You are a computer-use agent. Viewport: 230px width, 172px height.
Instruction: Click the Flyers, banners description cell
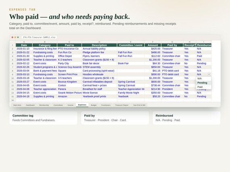[x=99, y=56]
